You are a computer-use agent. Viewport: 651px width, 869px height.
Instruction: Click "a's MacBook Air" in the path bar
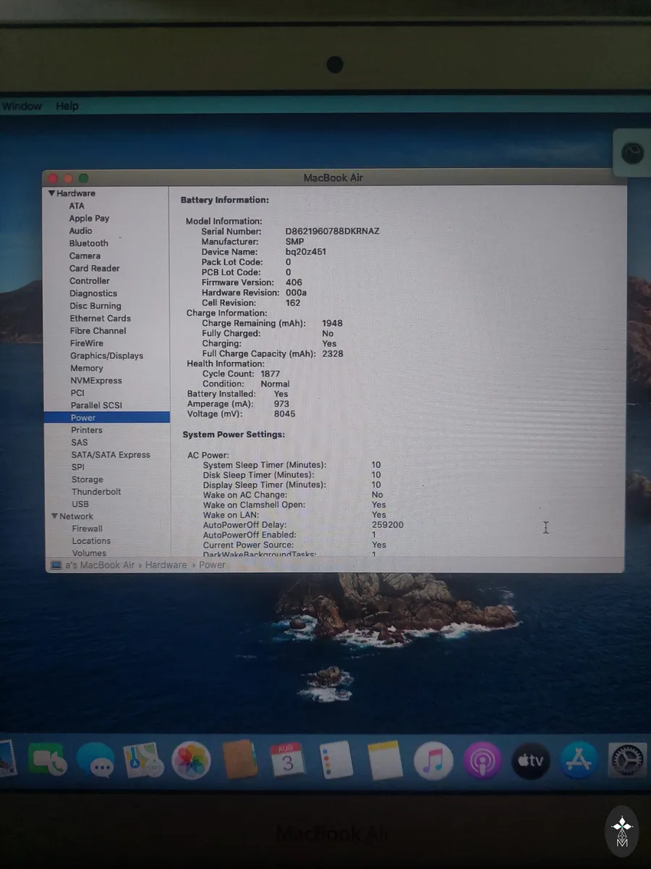click(100, 565)
